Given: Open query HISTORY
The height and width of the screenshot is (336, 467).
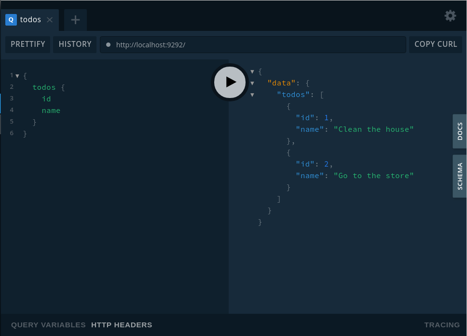Looking at the screenshot, I should (75, 44).
